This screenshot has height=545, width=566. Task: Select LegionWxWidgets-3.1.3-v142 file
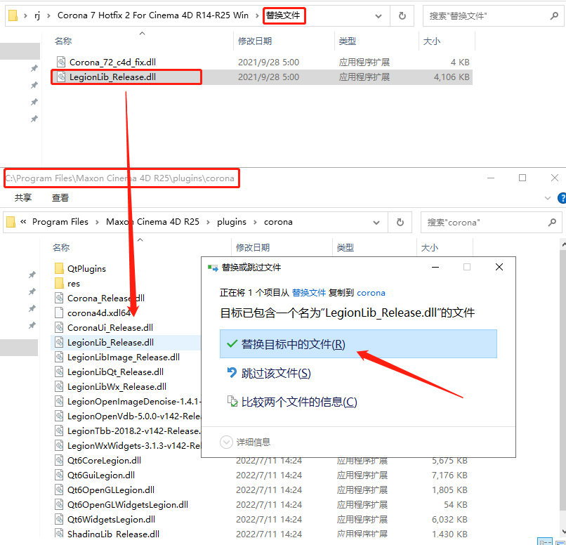click(134, 446)
